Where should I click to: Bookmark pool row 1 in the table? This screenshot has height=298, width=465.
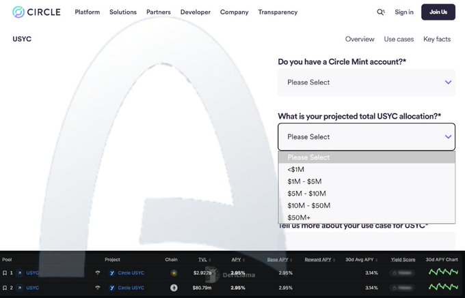pyautogui.click(x=5, y=273)
